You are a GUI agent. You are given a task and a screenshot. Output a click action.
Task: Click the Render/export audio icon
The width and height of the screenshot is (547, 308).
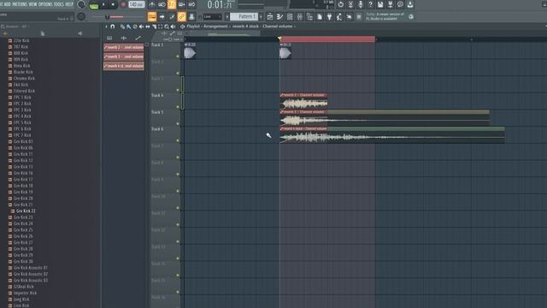(x=390, y=4)
